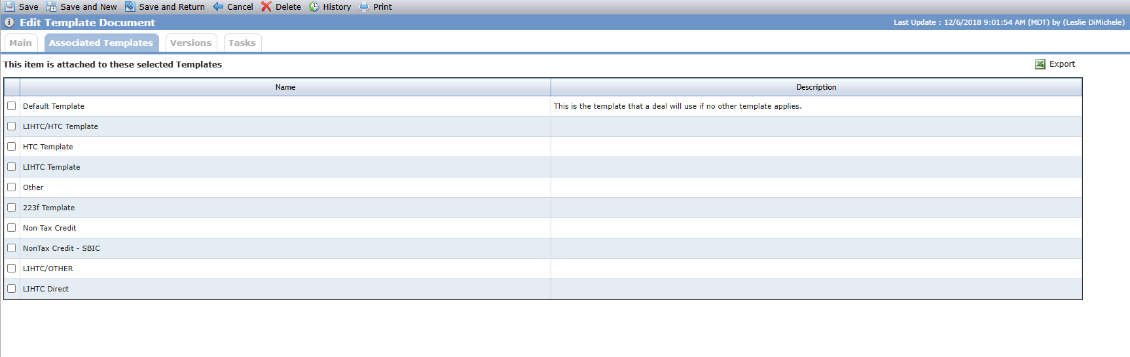
Task: Toggle the LIHTC Direct checkbox
Action: 12,289
